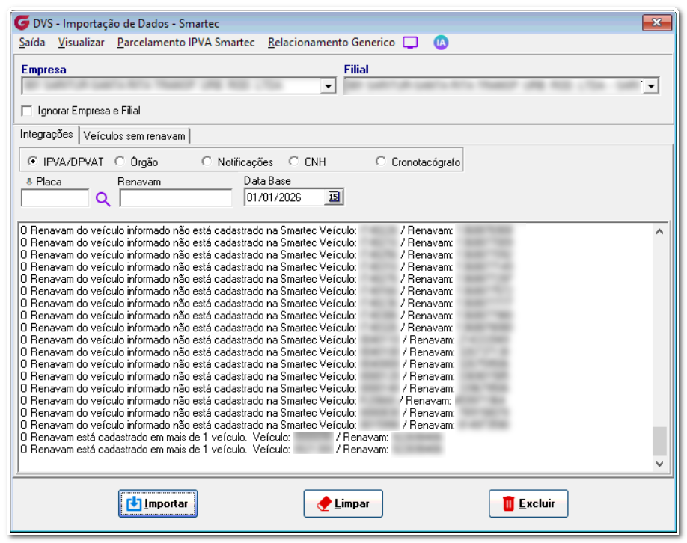Click the log scrollbar down arrow

[659, 464]
